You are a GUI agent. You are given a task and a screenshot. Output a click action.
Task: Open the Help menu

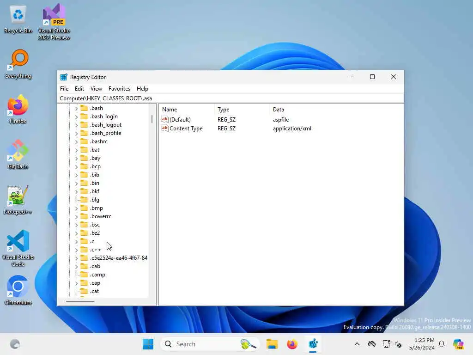click(x=142, y=89)
